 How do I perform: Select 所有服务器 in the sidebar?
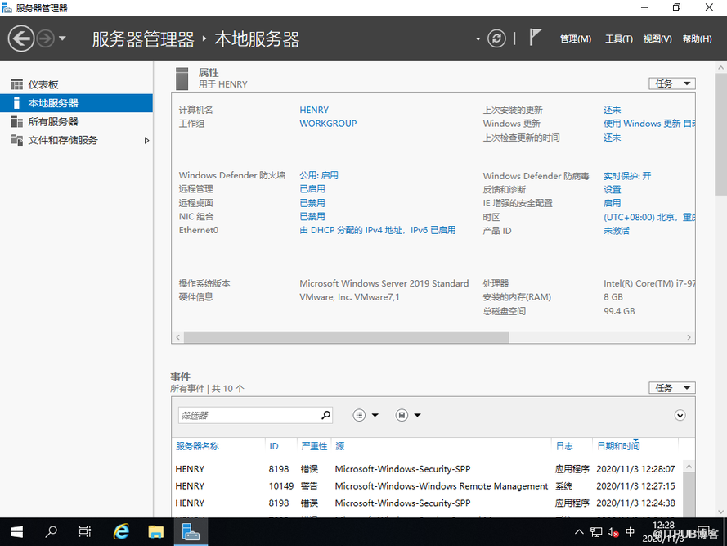click(x=53, y=122)
